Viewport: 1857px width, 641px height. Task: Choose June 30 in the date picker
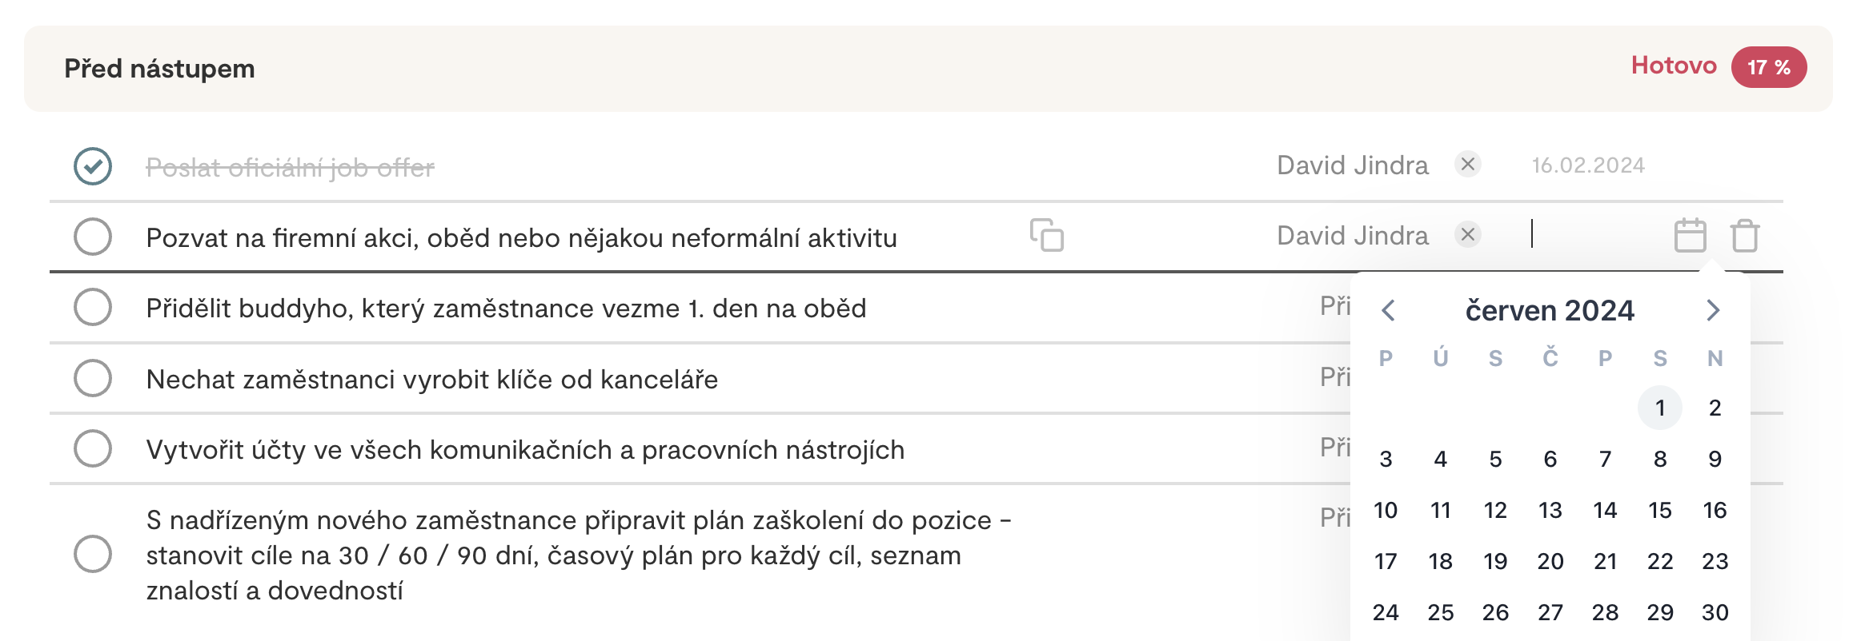tap(1715, 612)
